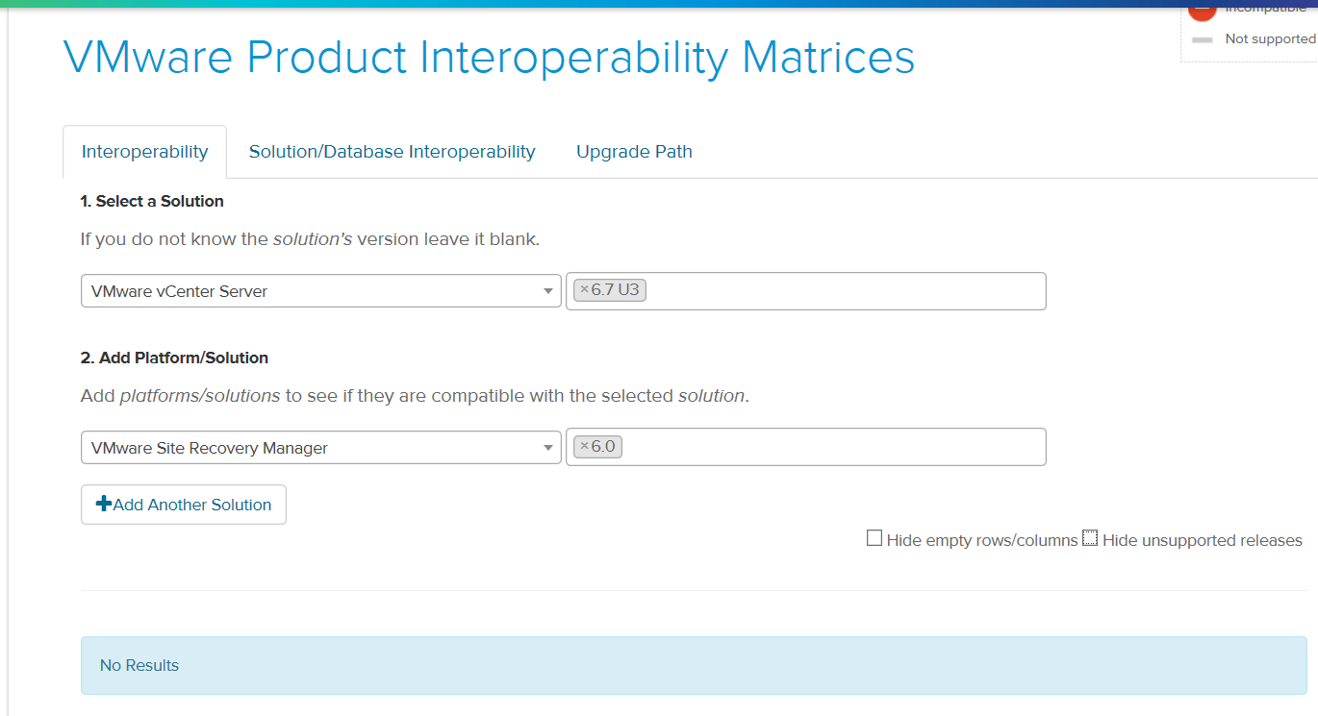The height and width of the screenshot is (716, 1318).
Task: Open the VMware vCenter Server dropdown
Action: (x=321, y=290)
